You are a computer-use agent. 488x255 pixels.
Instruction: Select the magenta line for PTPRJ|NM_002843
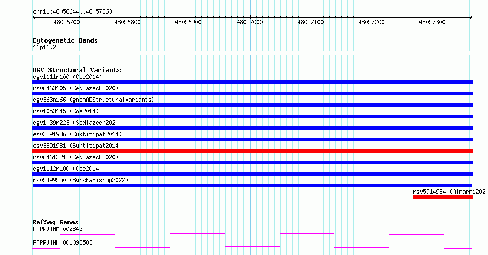click(252, 234)
